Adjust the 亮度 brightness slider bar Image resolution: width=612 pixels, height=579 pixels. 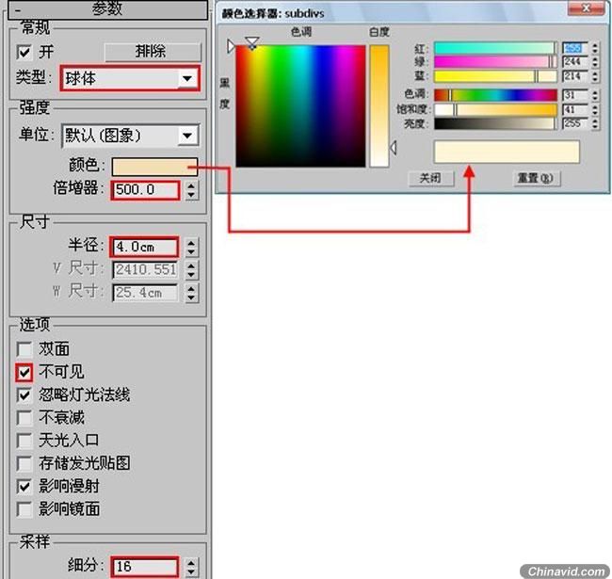click(x=495, y=123)
